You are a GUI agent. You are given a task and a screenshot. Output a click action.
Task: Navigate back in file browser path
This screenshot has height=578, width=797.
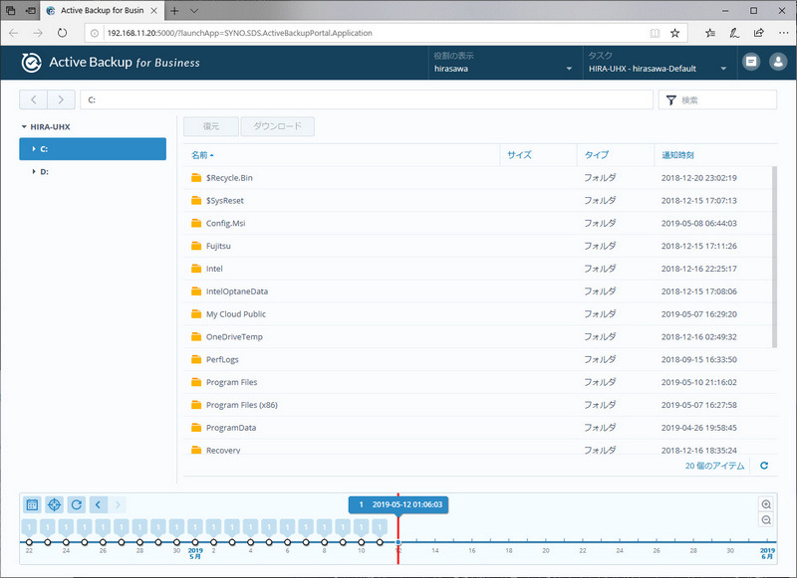pyautogui.click(x=34, y=99)
